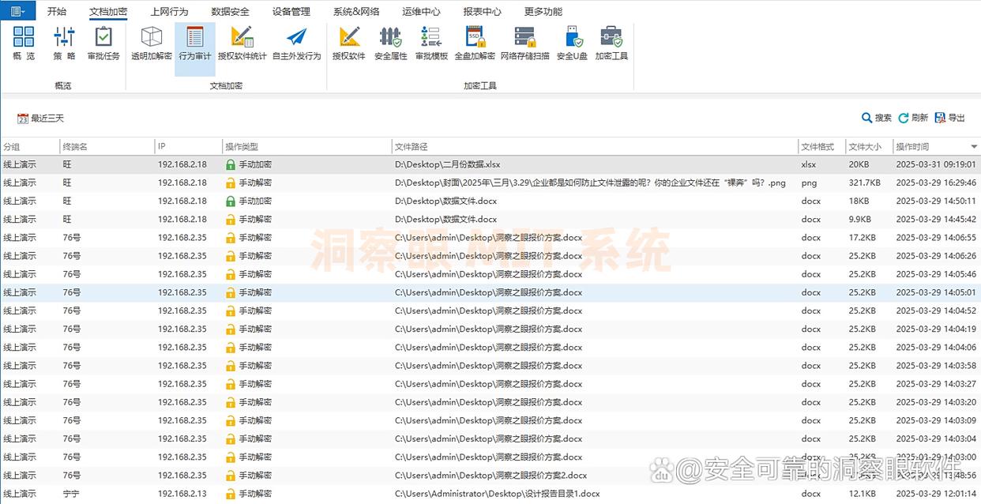Open the 全盘加解密 SSD icon

click(x=475, y=43)
